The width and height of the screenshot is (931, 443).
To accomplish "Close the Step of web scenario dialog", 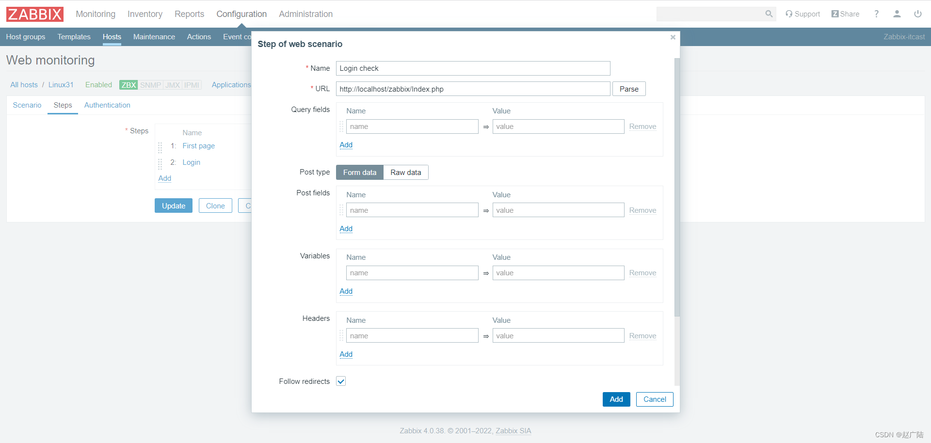I will pyautogui.click(x=673, y=37).
